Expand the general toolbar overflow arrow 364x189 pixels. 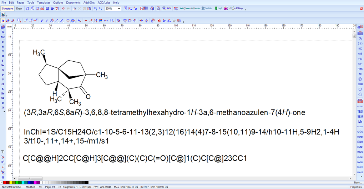click(x=246, y=9)
